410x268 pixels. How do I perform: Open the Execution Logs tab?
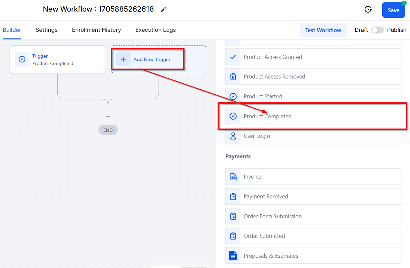[156, 30]
